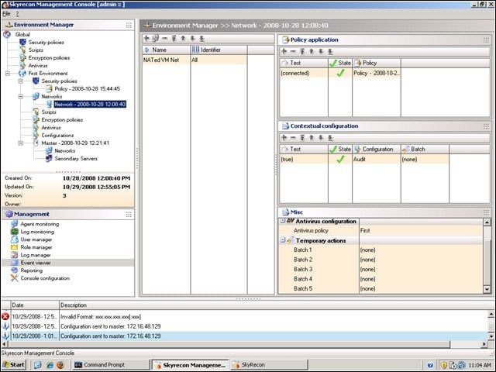Collapse the Temporary actions section in Misc
496x372 pixels.
pyautogui.click(x=282, y=240)
